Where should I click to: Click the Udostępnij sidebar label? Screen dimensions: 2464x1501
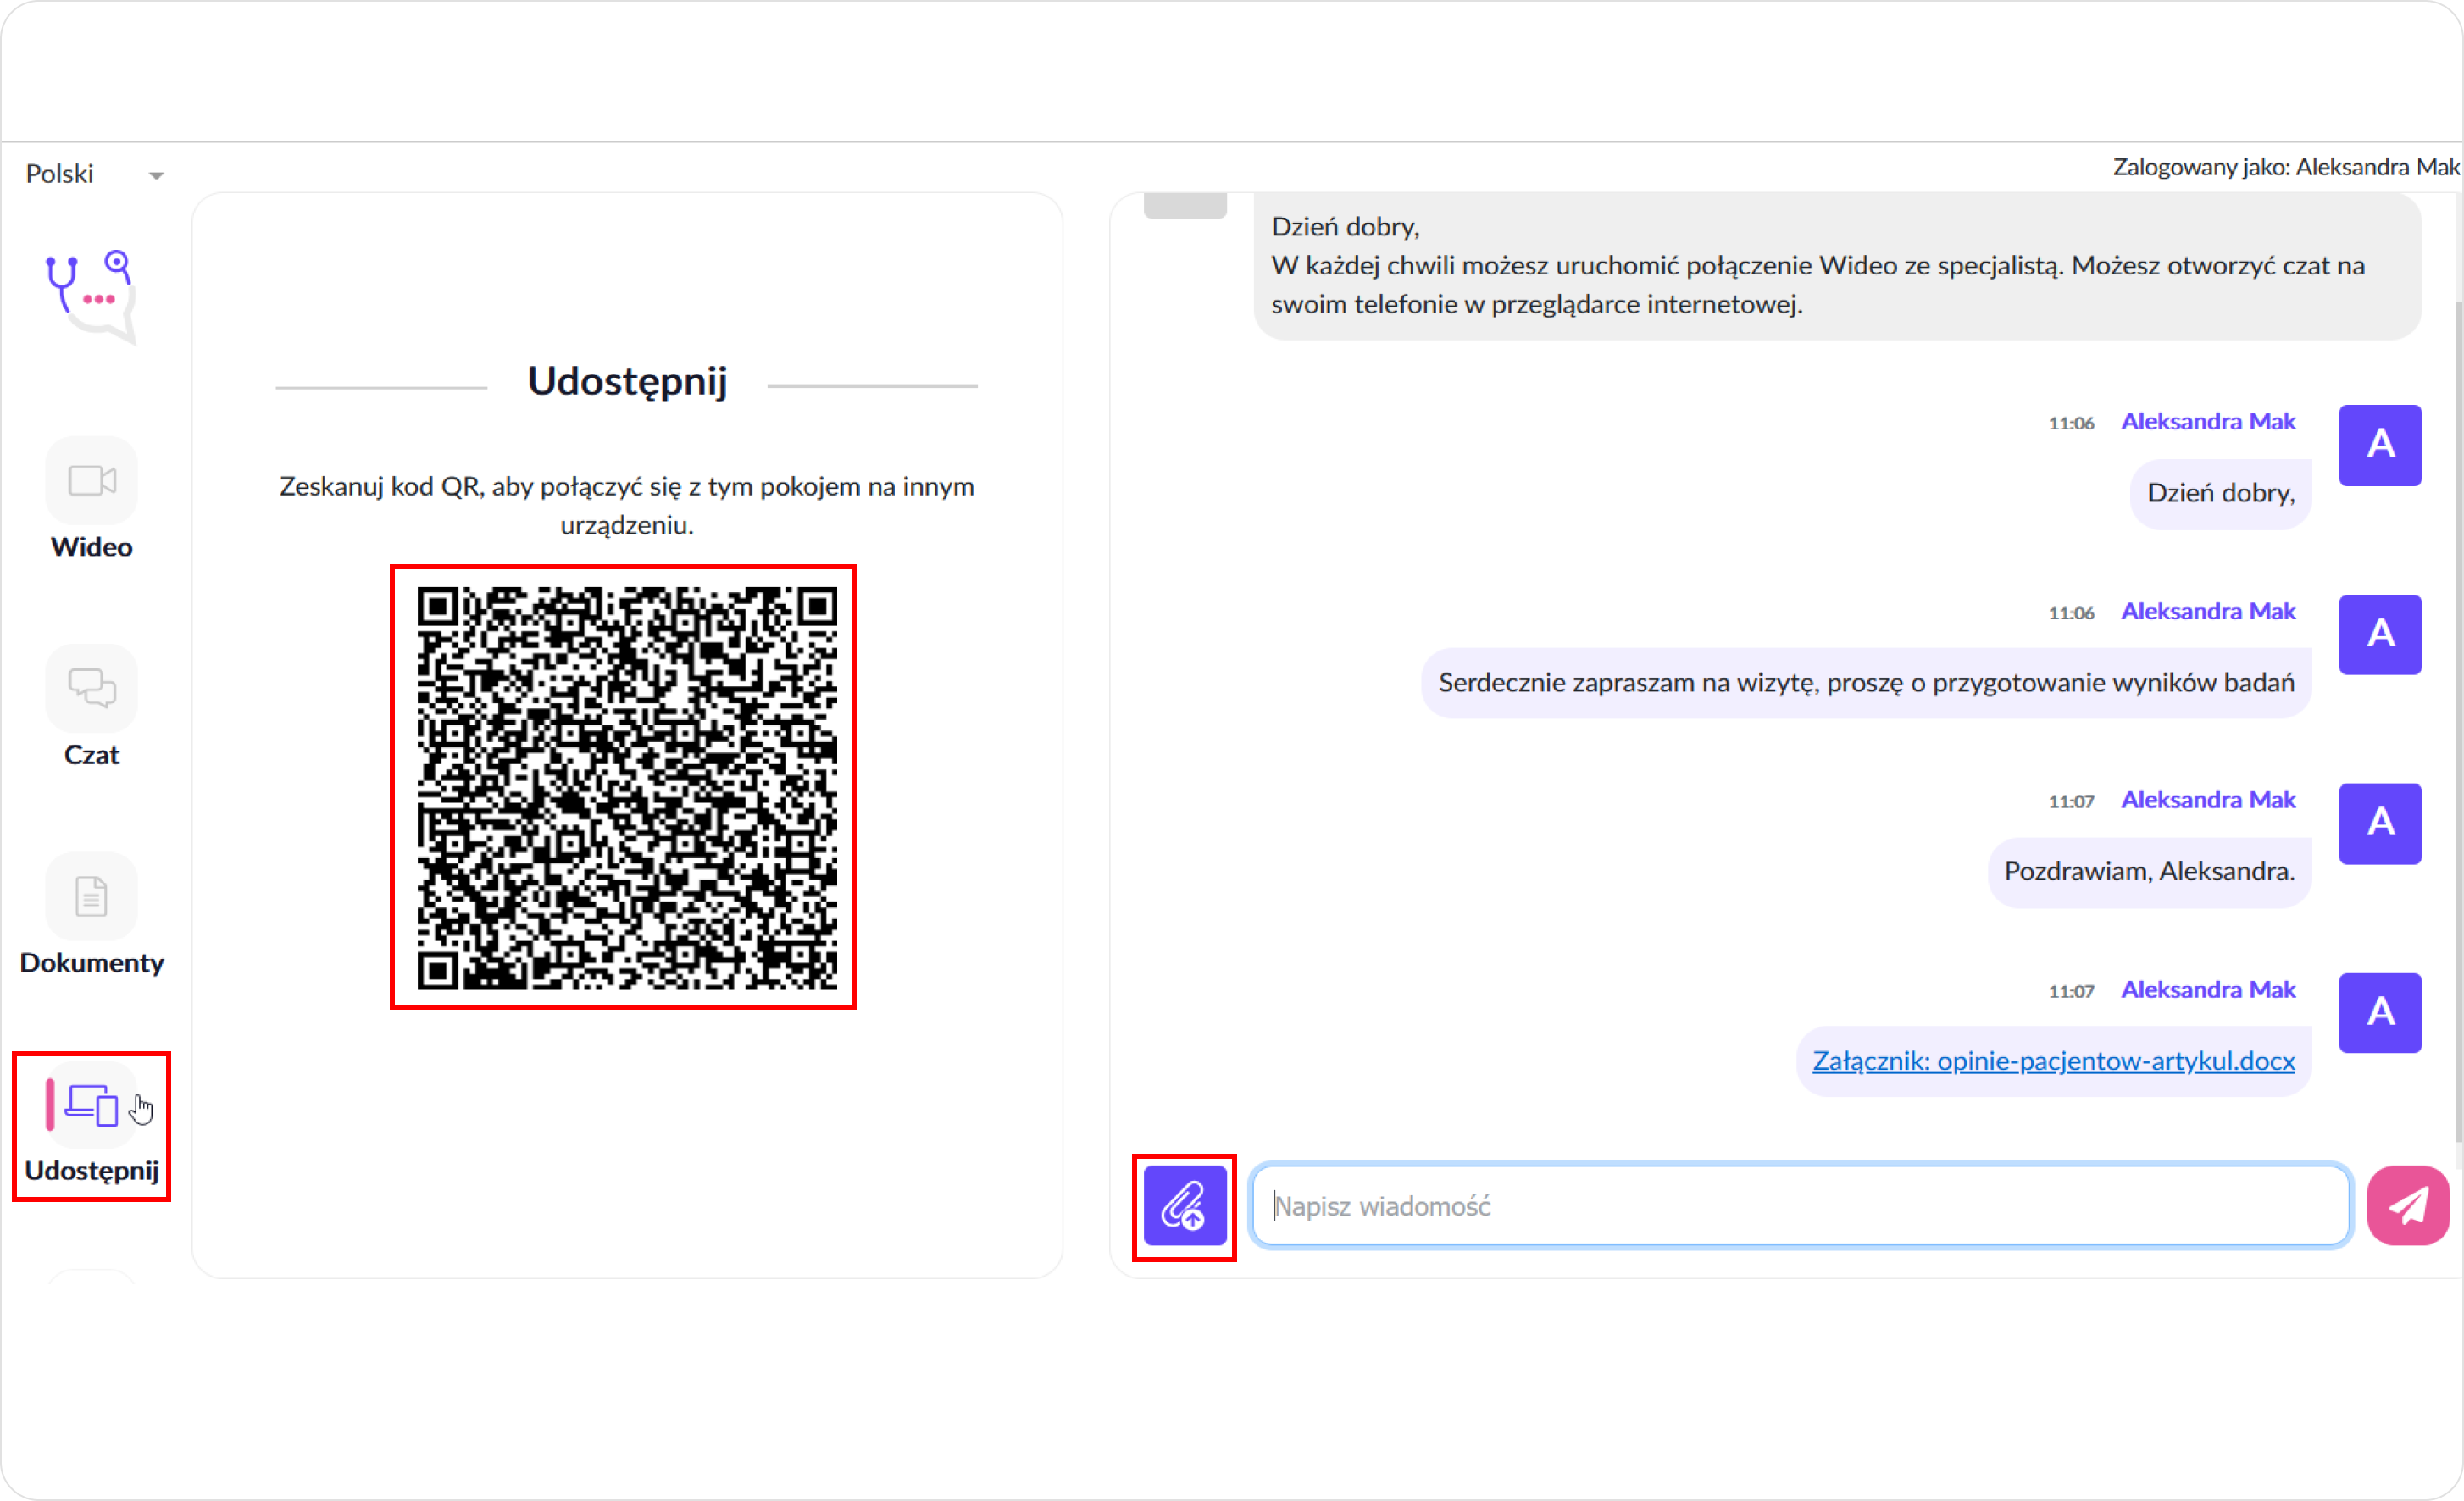click(x=91, y=1172)
